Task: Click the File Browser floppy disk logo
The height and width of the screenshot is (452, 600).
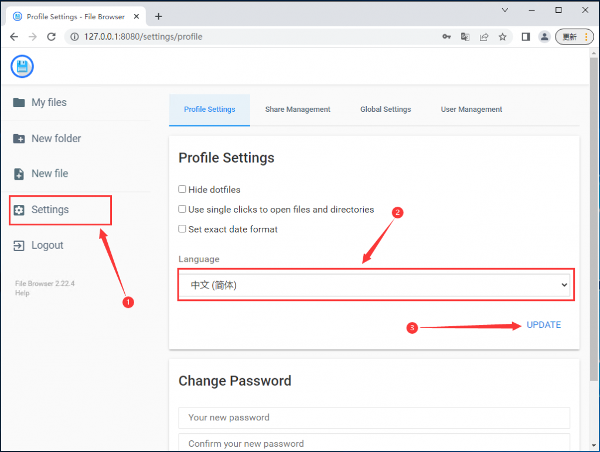Action: (x=22, y=66)
